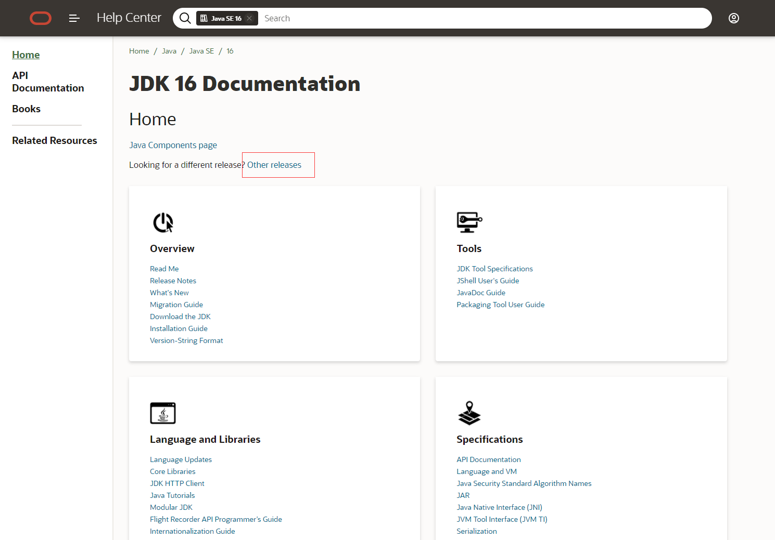Screen dimensions: 775x540
Task: Open JVM Tool Interface (JVM TI) link
Action: pyautogui.click(x=502, y=519)
